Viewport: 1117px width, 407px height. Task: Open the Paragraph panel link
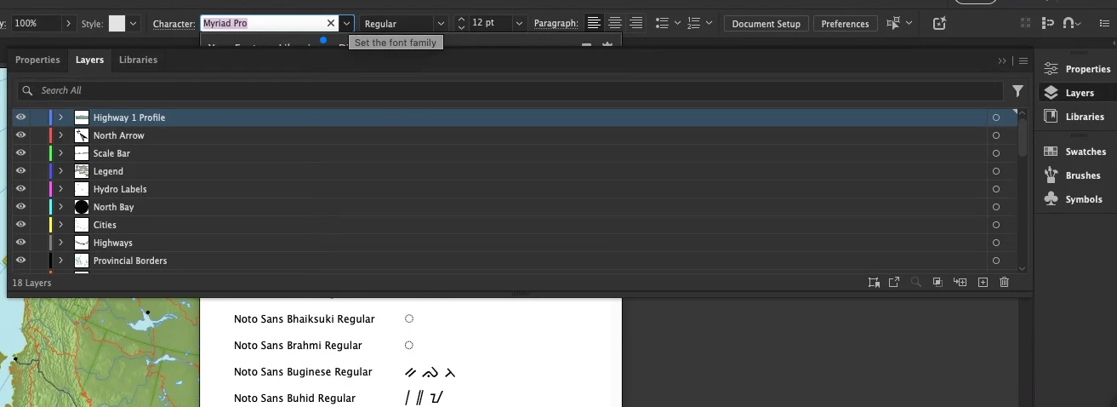(556, 24)
